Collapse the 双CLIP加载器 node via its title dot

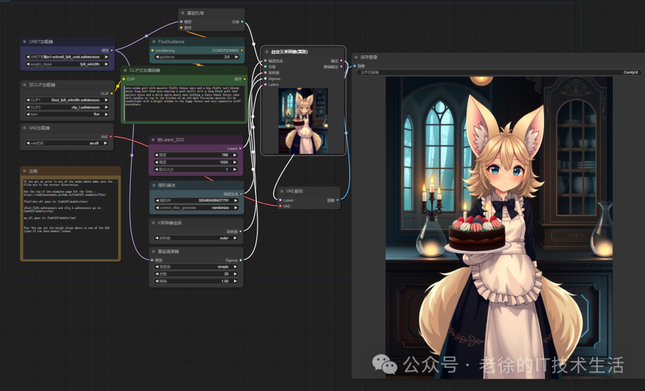(x=24, y=85)
